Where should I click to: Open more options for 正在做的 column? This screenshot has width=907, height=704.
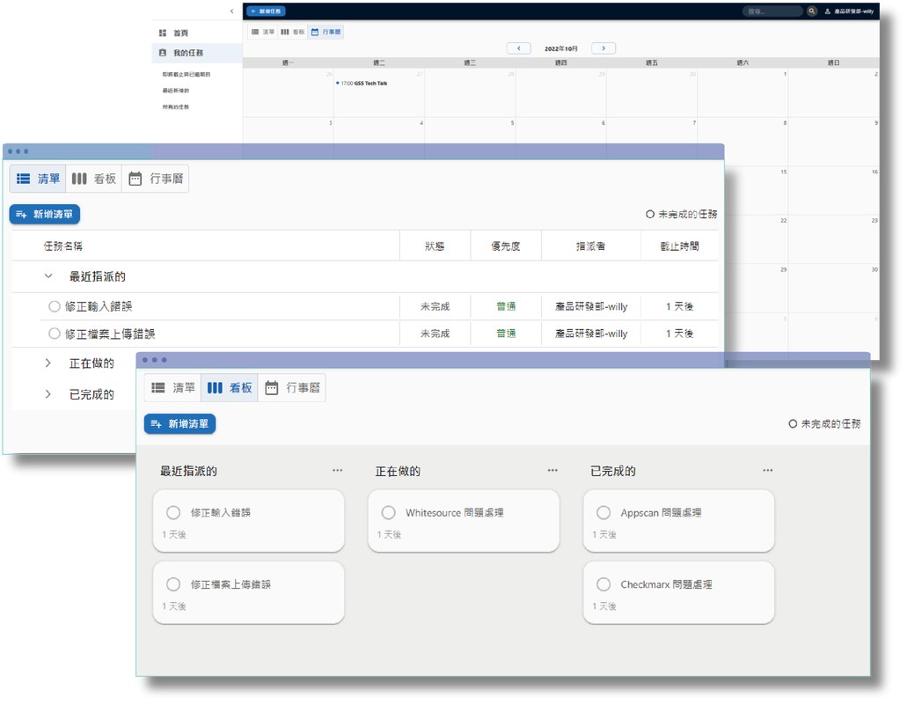pos(552,470)
